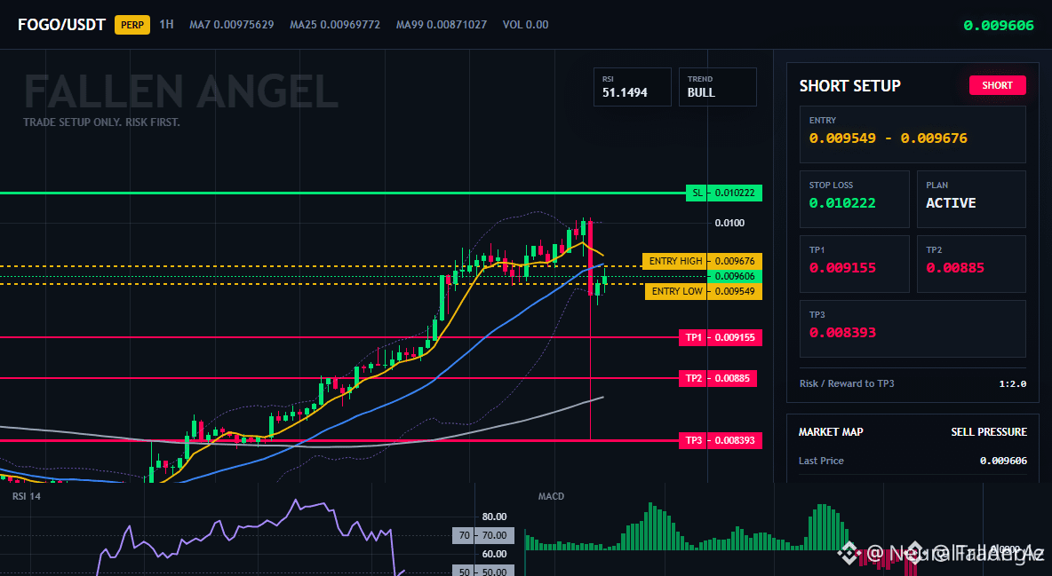The width and height of the screenshot is (1052, 576).
Task: Click the Last Price value 0.009606
Action: [1003, 461]
